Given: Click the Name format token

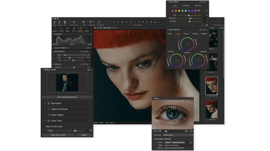Looking at the screenshot, I should point(168,142).
